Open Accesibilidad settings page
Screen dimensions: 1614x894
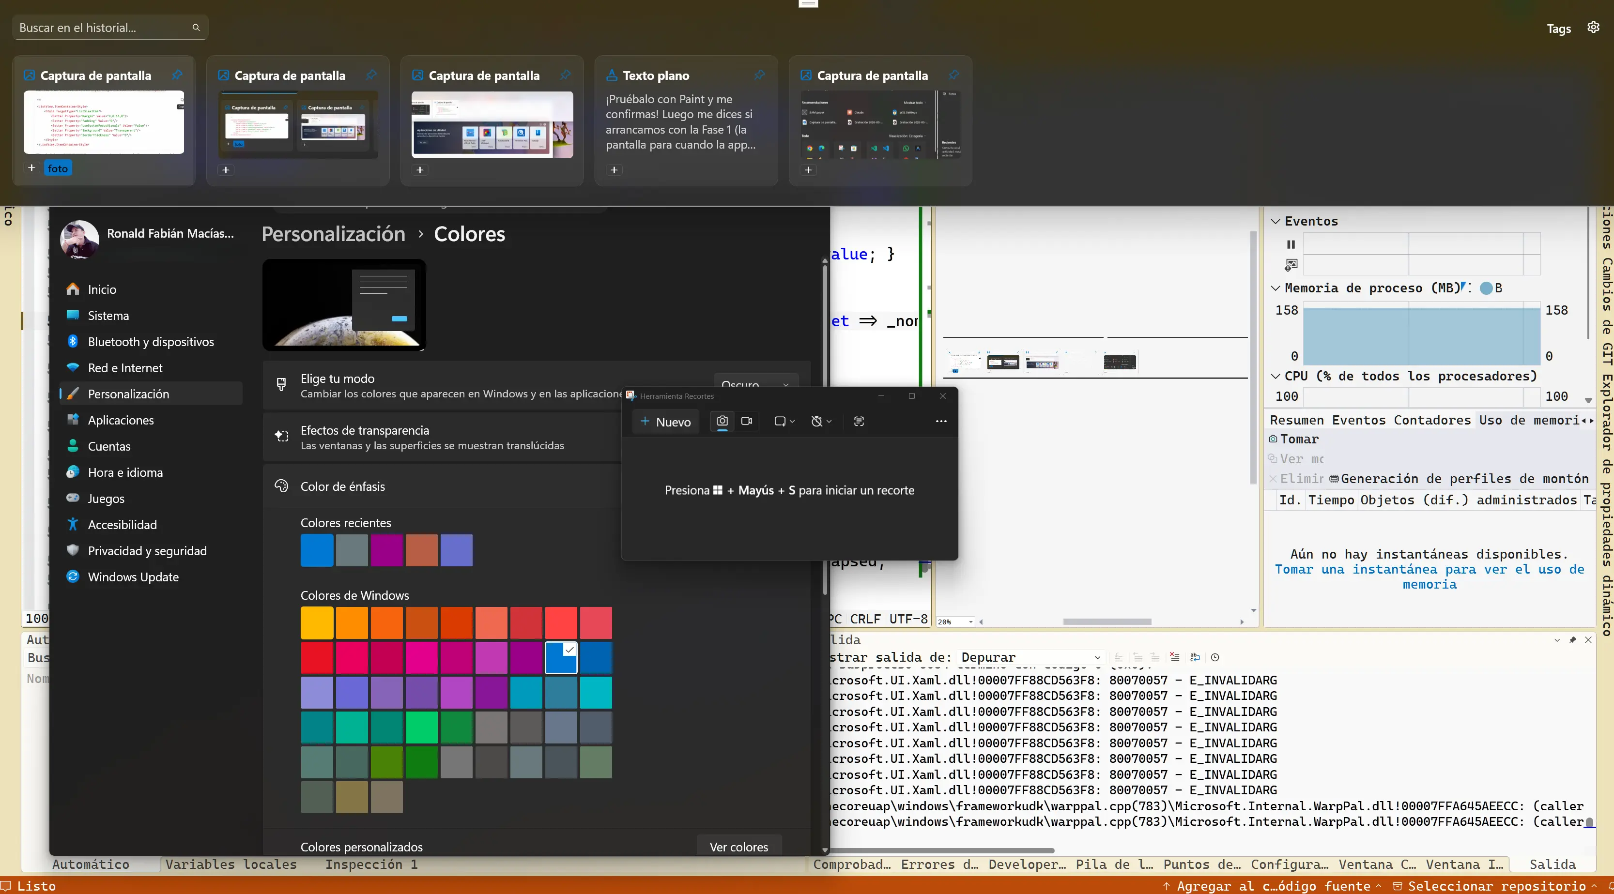151,525
